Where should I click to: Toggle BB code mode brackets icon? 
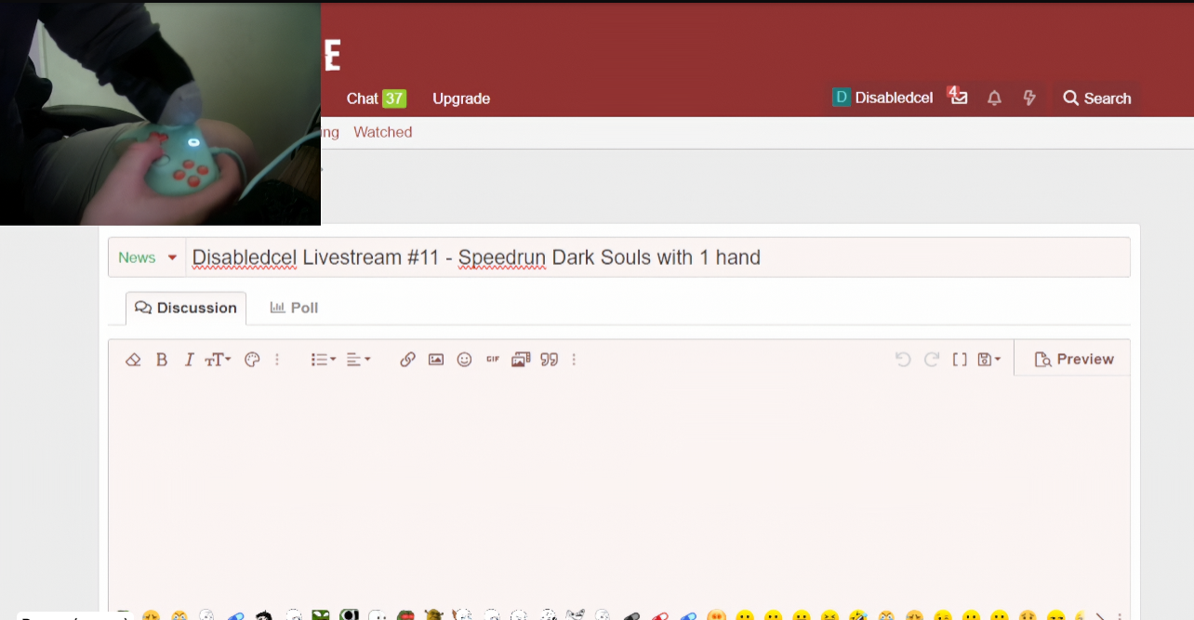[x=960, y=360]
